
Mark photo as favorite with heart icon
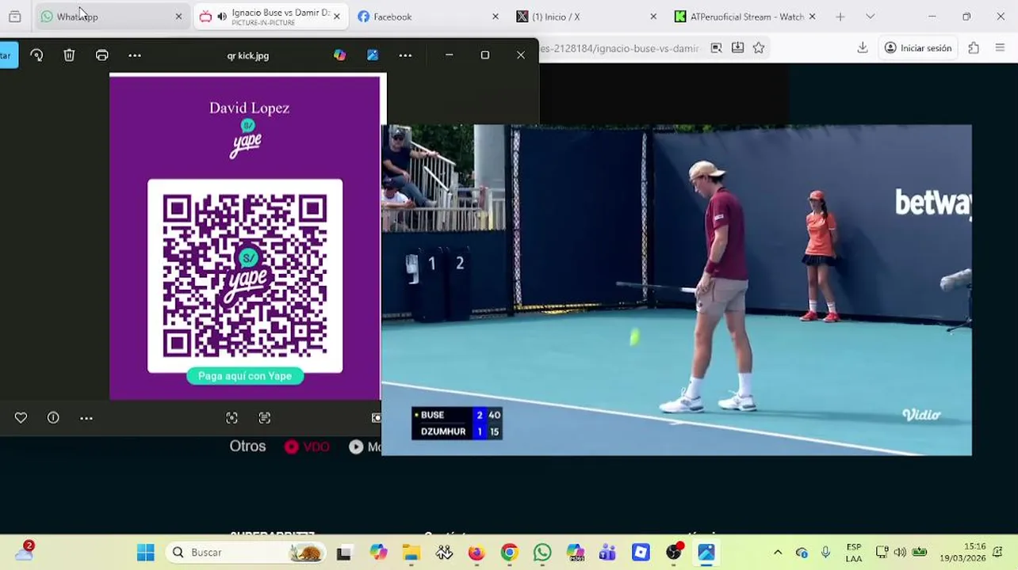[21, 418]
